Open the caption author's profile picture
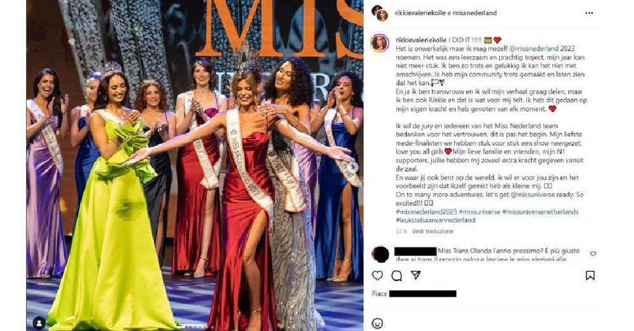Image resolution: width=634 pixels, height=331 pixels. click(380, 43)
